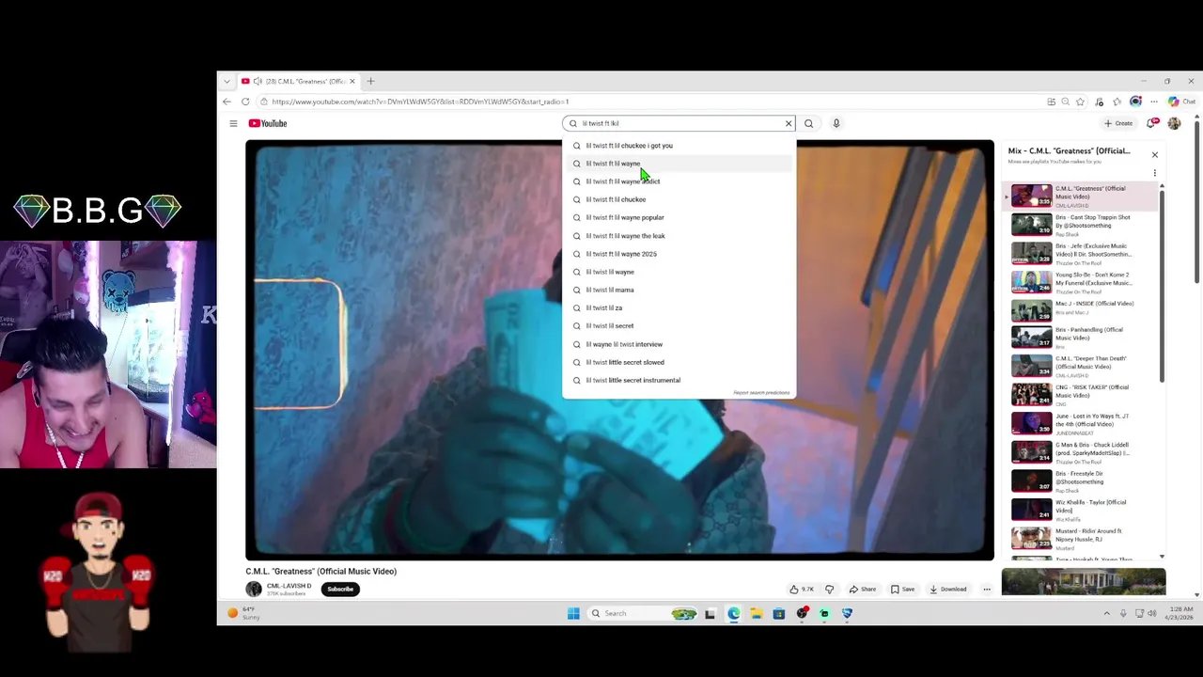Open the Edge split screen icon
Viewport: 1203px width, 677px height.
click(1051, 102)
